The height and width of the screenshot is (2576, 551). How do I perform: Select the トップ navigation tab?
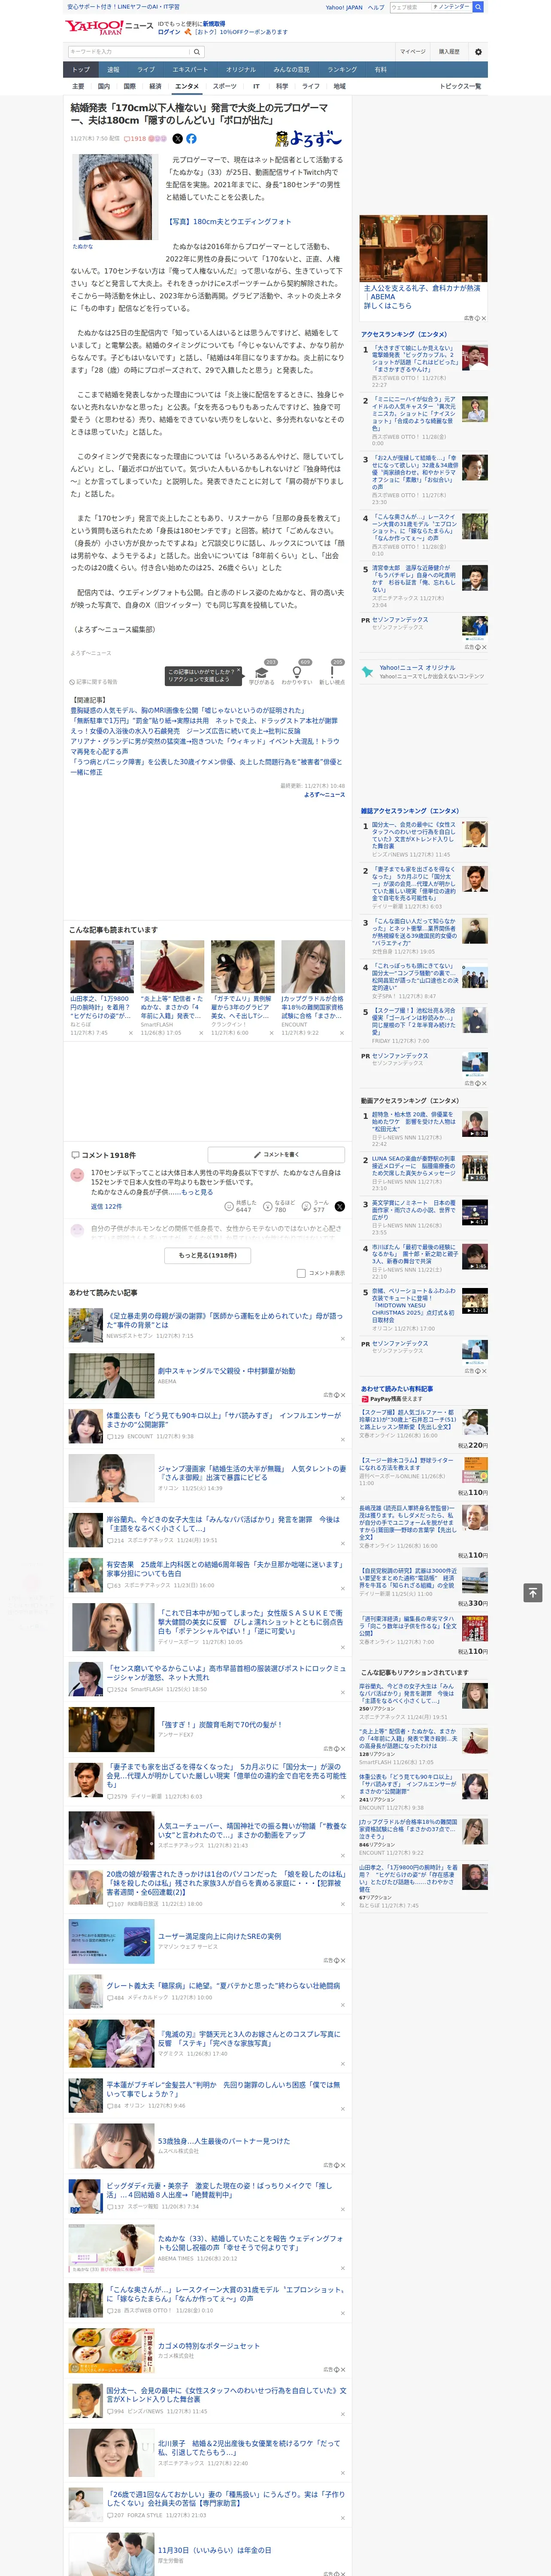(81, 70)
